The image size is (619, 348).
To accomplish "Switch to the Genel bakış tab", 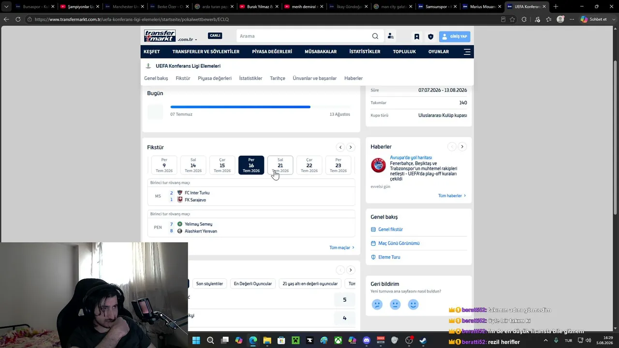I will [156, 78].
